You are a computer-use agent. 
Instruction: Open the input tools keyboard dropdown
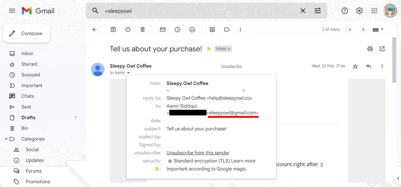382,29
